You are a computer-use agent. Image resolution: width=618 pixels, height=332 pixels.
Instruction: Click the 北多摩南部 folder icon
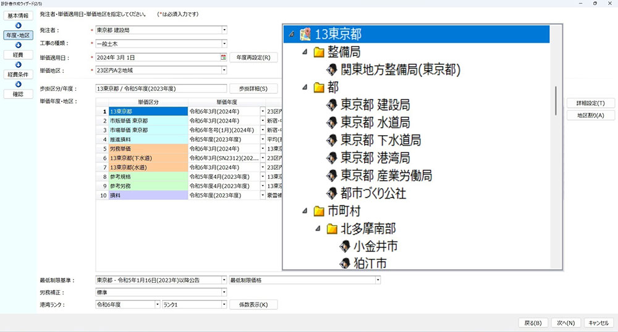click(332, 229)
